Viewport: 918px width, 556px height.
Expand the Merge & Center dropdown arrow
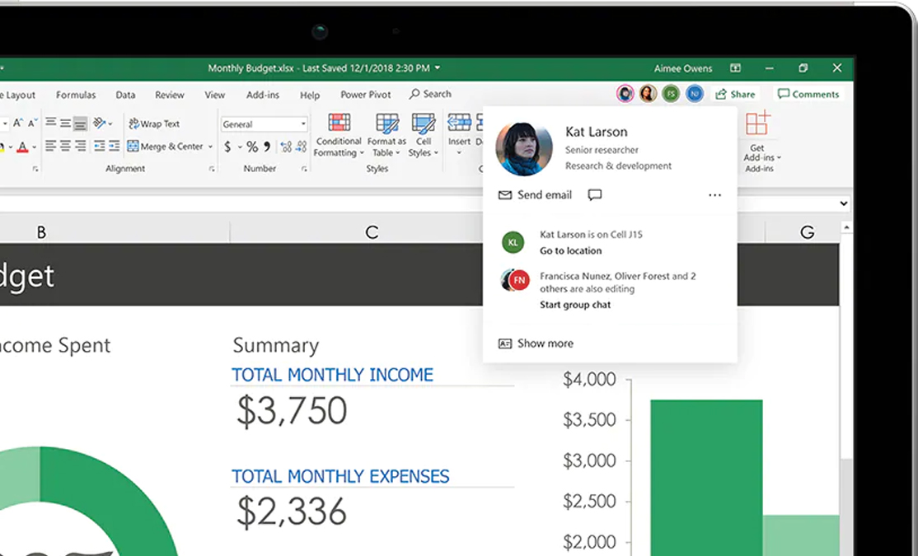click(210, 147)
